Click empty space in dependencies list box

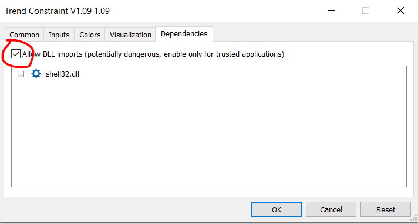[209, 133]
